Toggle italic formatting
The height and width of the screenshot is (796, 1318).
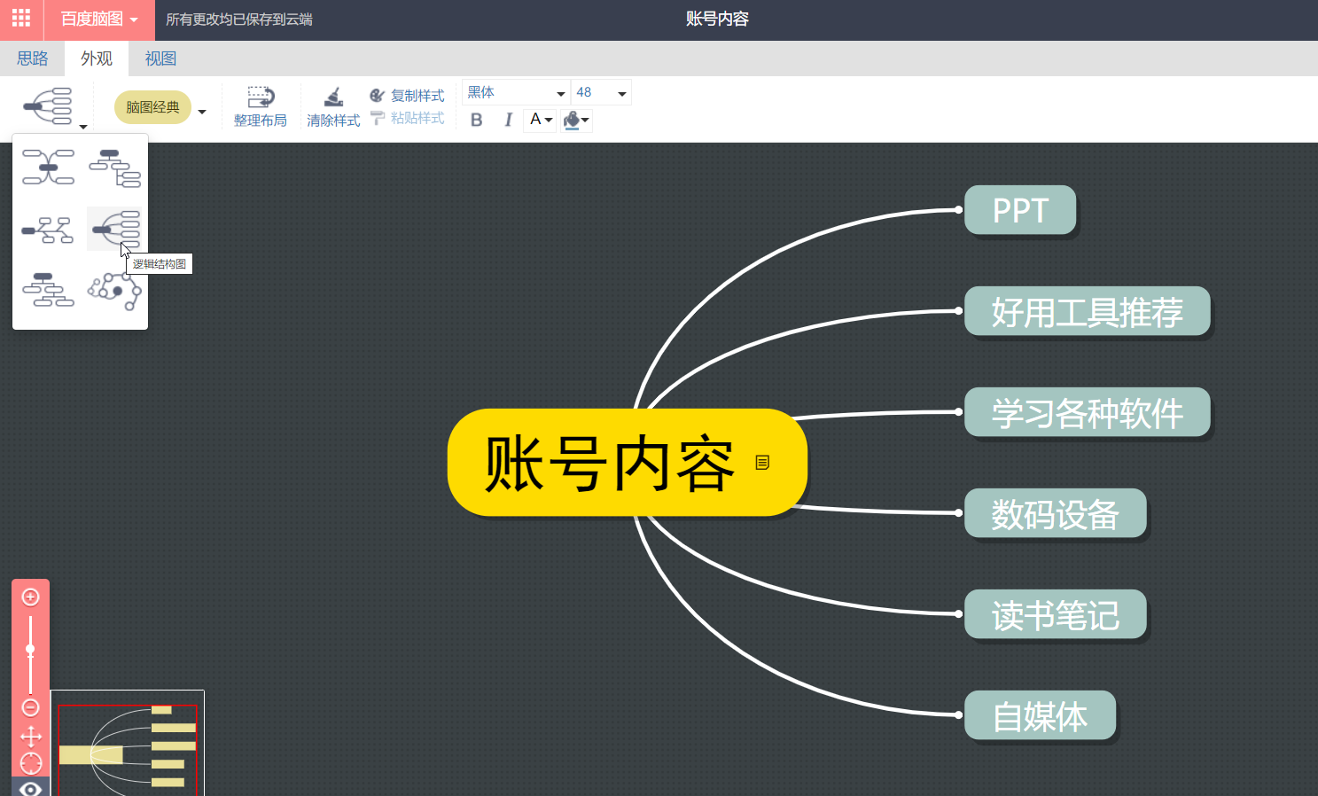click(508, 120)
